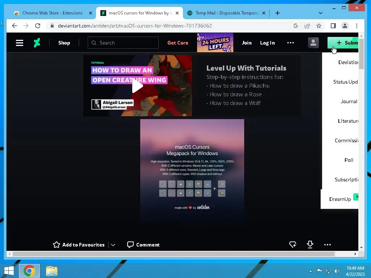Click the vertical scrollbar down arrow

point(361,248)
